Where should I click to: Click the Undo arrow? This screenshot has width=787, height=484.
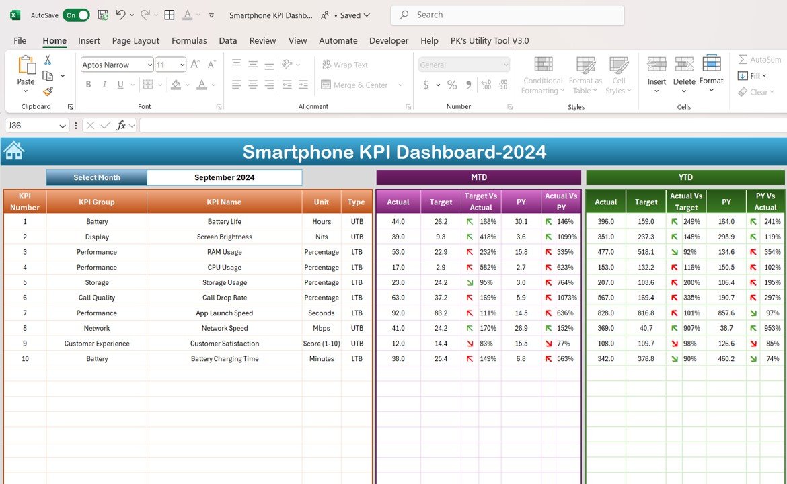point(120,15)
